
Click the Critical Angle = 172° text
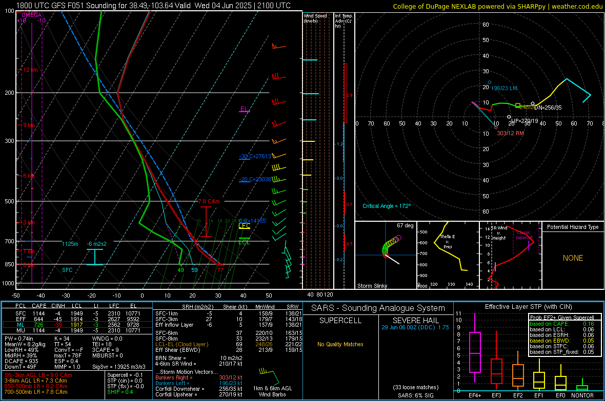(x=387, y=206)
